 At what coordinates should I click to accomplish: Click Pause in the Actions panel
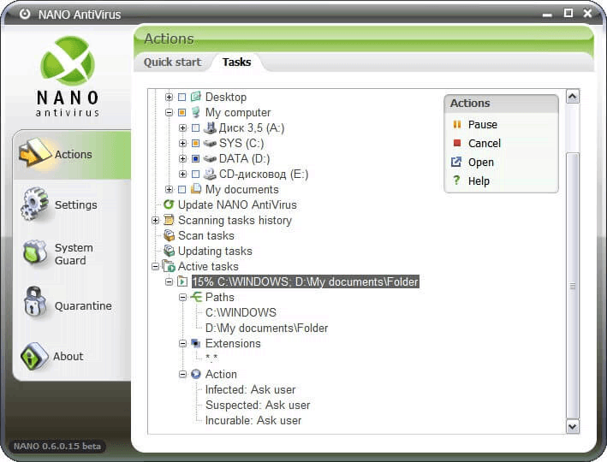coord(482,124)
